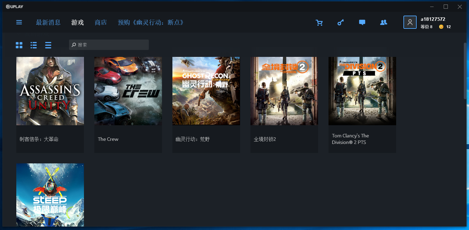469x230 pixels.
Task: Click the 幽灵行动：荒野 title
Action: click(x=193, y=139)
